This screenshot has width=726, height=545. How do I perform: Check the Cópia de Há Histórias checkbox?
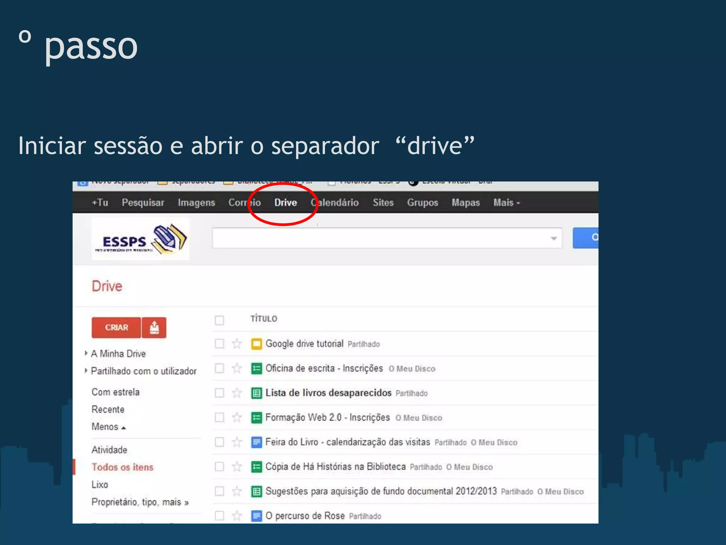coord(219,467)
